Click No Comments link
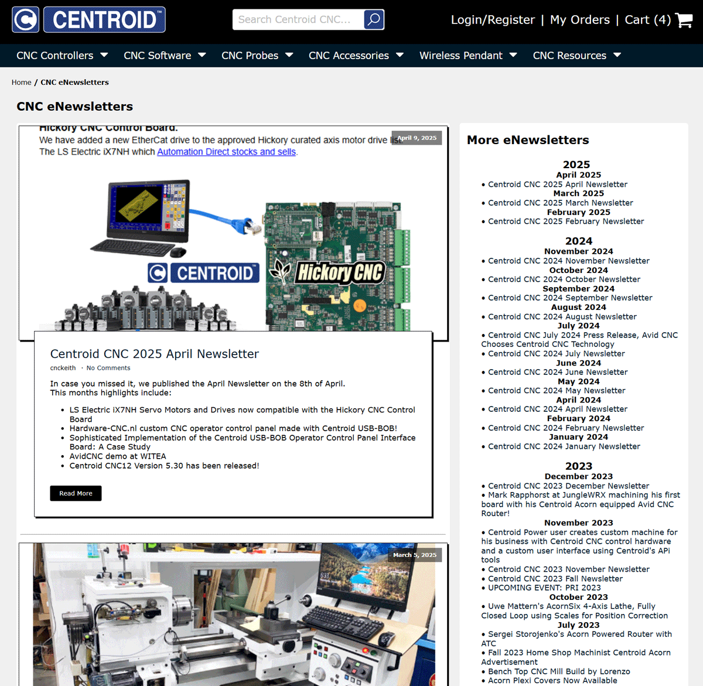703x686 pixels. tap(108, 368)
